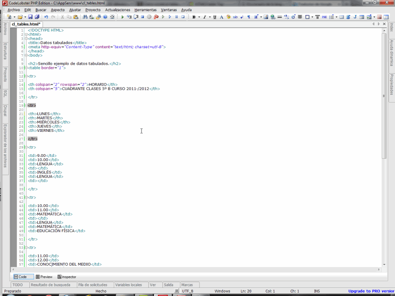Undo the last edit
The width and height of the screenshot is (395, 296).
click(x=46, y=17)
